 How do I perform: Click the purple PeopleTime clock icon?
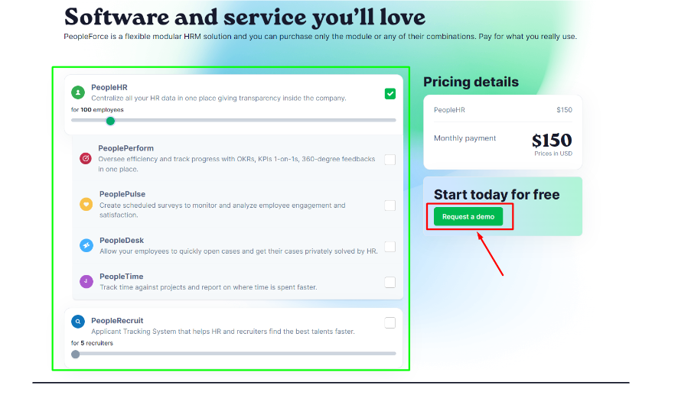86,281
